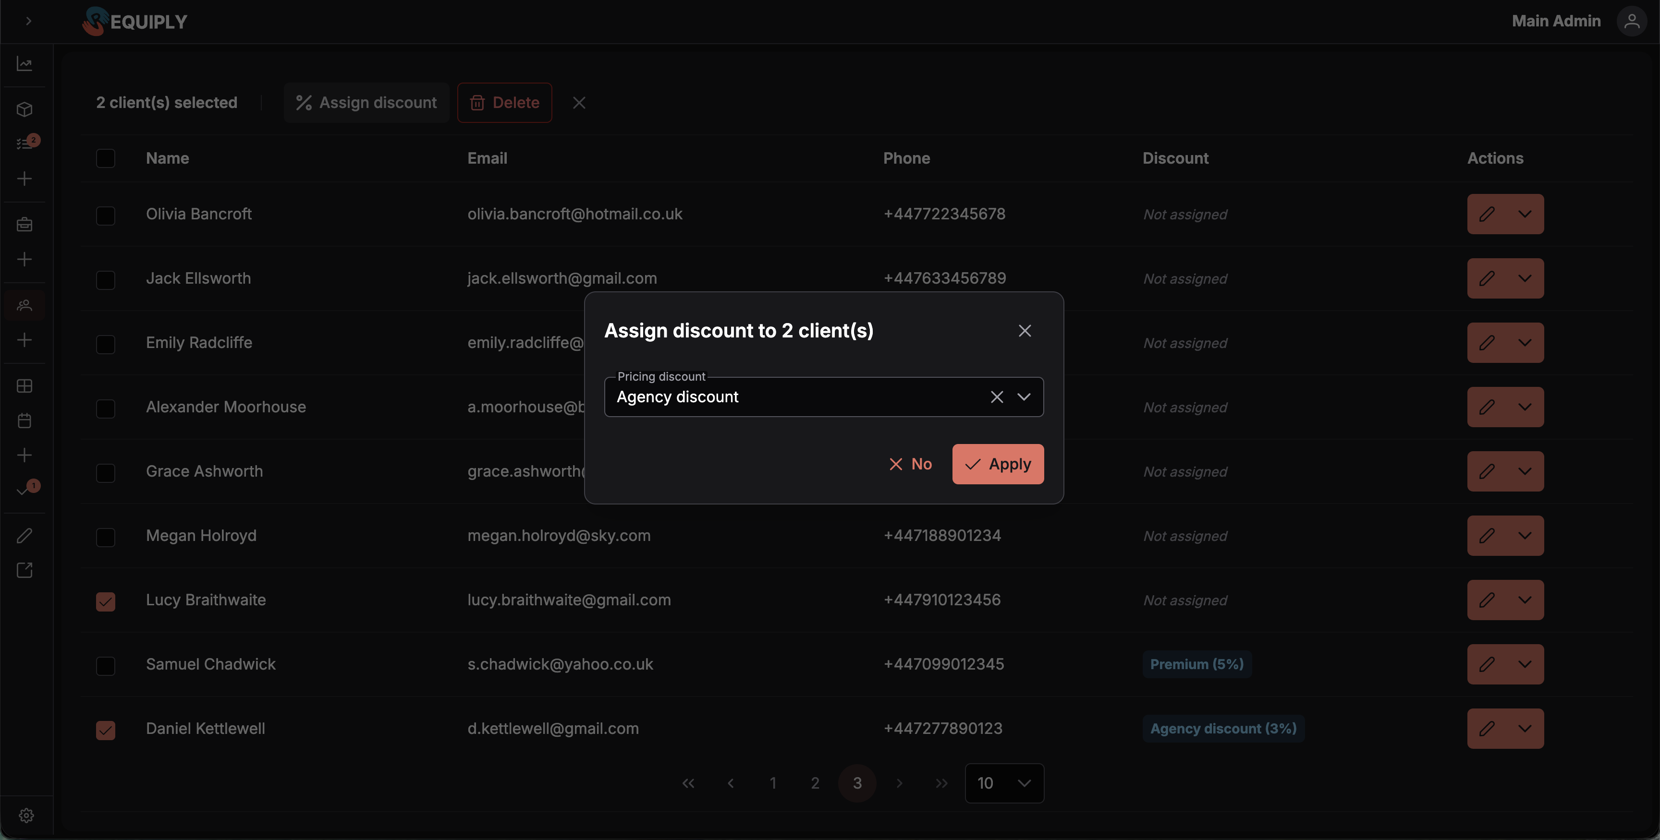
Task: Toggle the select-all checkbox in the header
Action: 106,158
